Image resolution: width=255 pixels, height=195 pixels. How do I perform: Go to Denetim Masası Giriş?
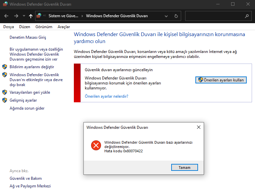pos(28,37)
